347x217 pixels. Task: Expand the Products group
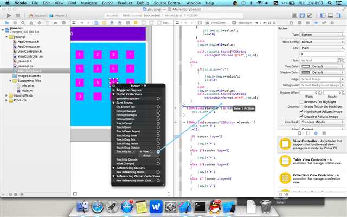coord(6,100)
